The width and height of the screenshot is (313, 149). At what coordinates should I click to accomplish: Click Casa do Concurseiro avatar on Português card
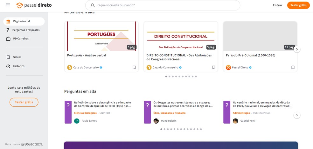click(69, 67)
